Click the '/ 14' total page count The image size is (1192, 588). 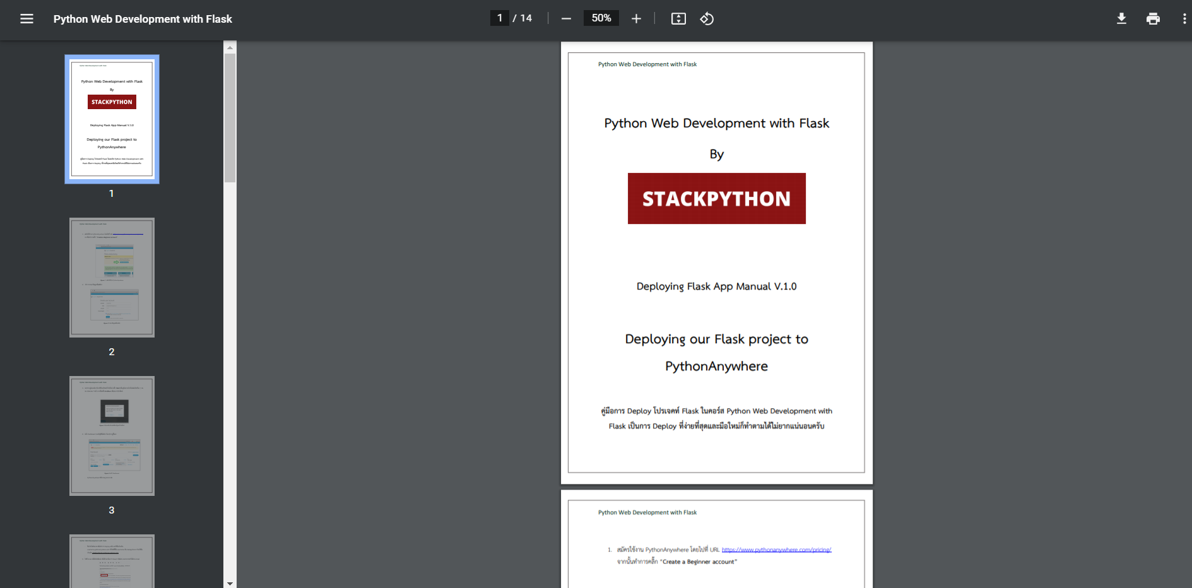(522, 18)
